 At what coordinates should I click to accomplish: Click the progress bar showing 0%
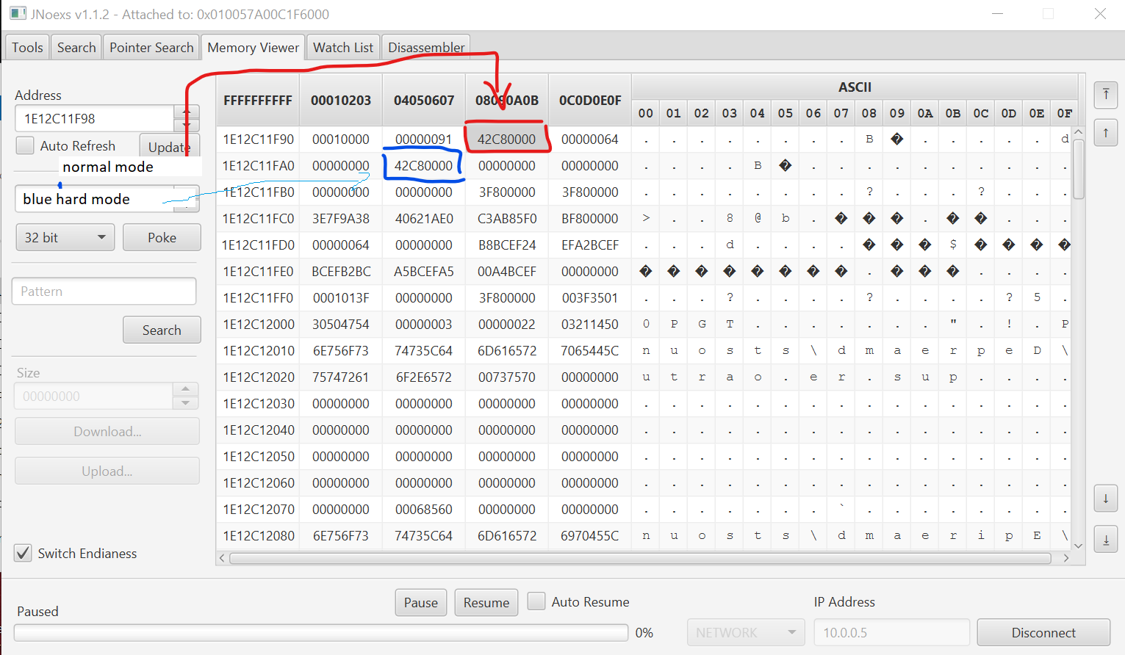click(x=321, y=632)
